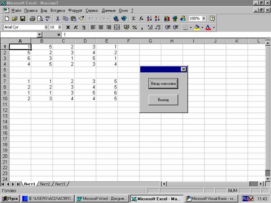Click the Cut scissors icon
Image resolution: width=271 pixels, height=203 pixels.
coord(58,18)
